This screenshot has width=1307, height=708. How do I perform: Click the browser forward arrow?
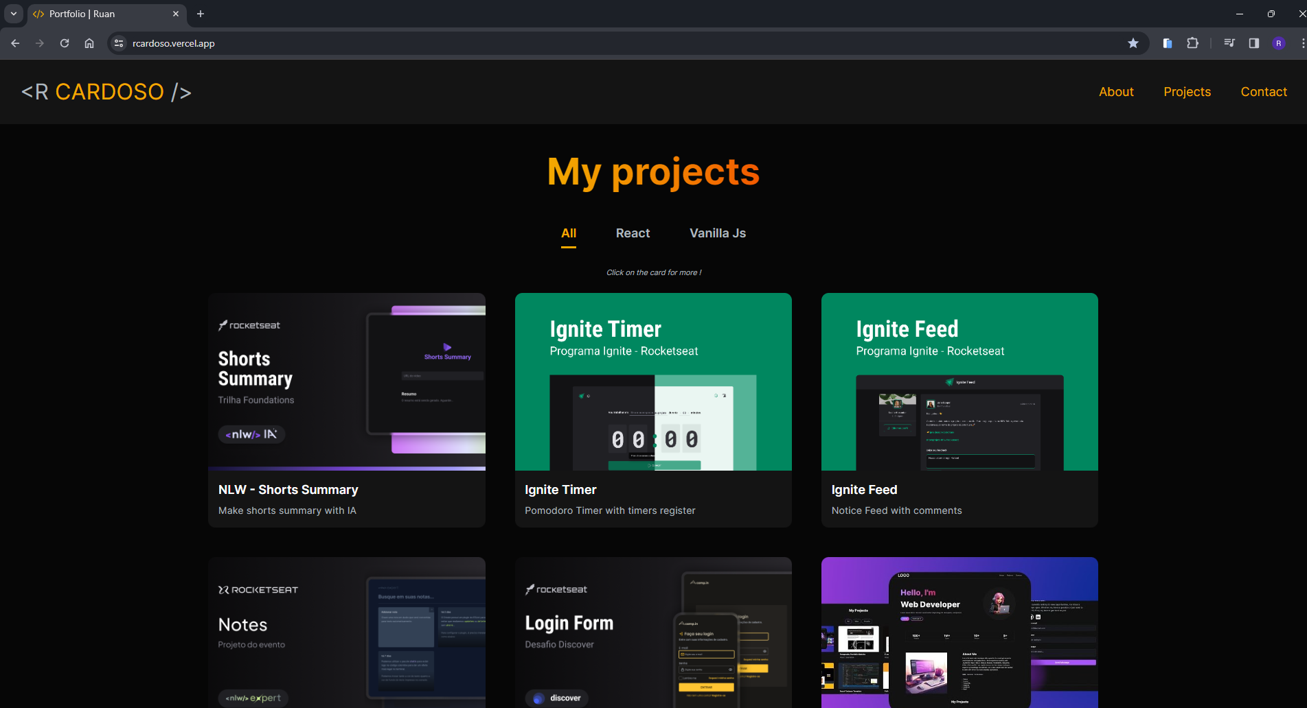40,43
